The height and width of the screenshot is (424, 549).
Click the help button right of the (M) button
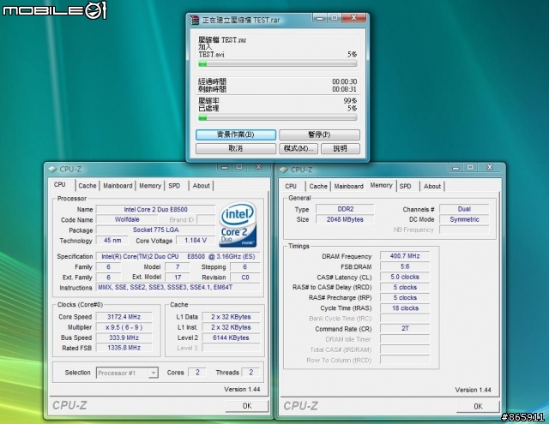pos(341,148)
